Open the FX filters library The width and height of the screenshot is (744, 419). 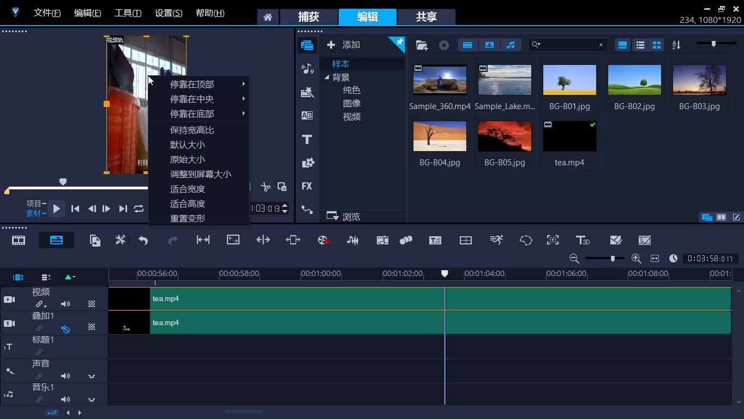coord(307,186)
